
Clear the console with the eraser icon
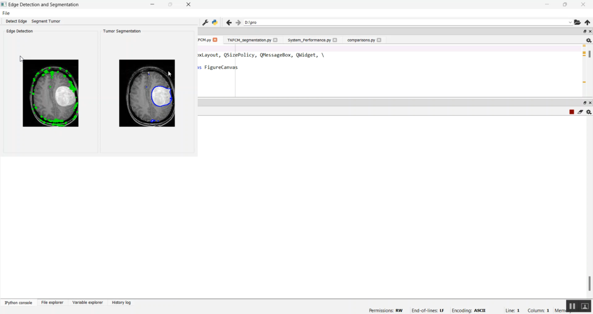tap(580, 112)
